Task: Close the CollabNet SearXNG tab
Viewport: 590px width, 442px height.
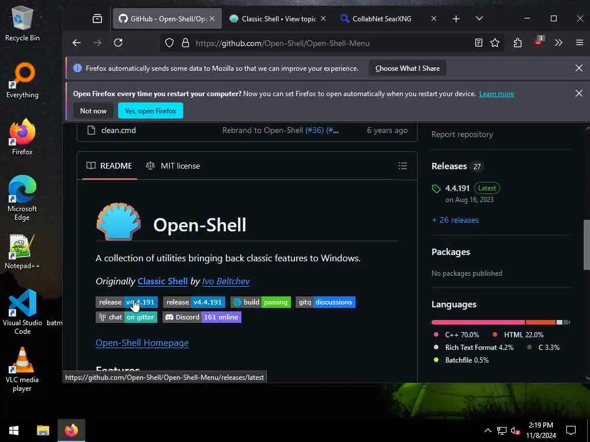Action: (433, 18)
